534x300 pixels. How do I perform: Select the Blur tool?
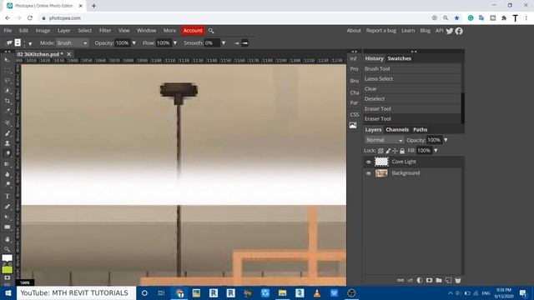tap(8, 174)
